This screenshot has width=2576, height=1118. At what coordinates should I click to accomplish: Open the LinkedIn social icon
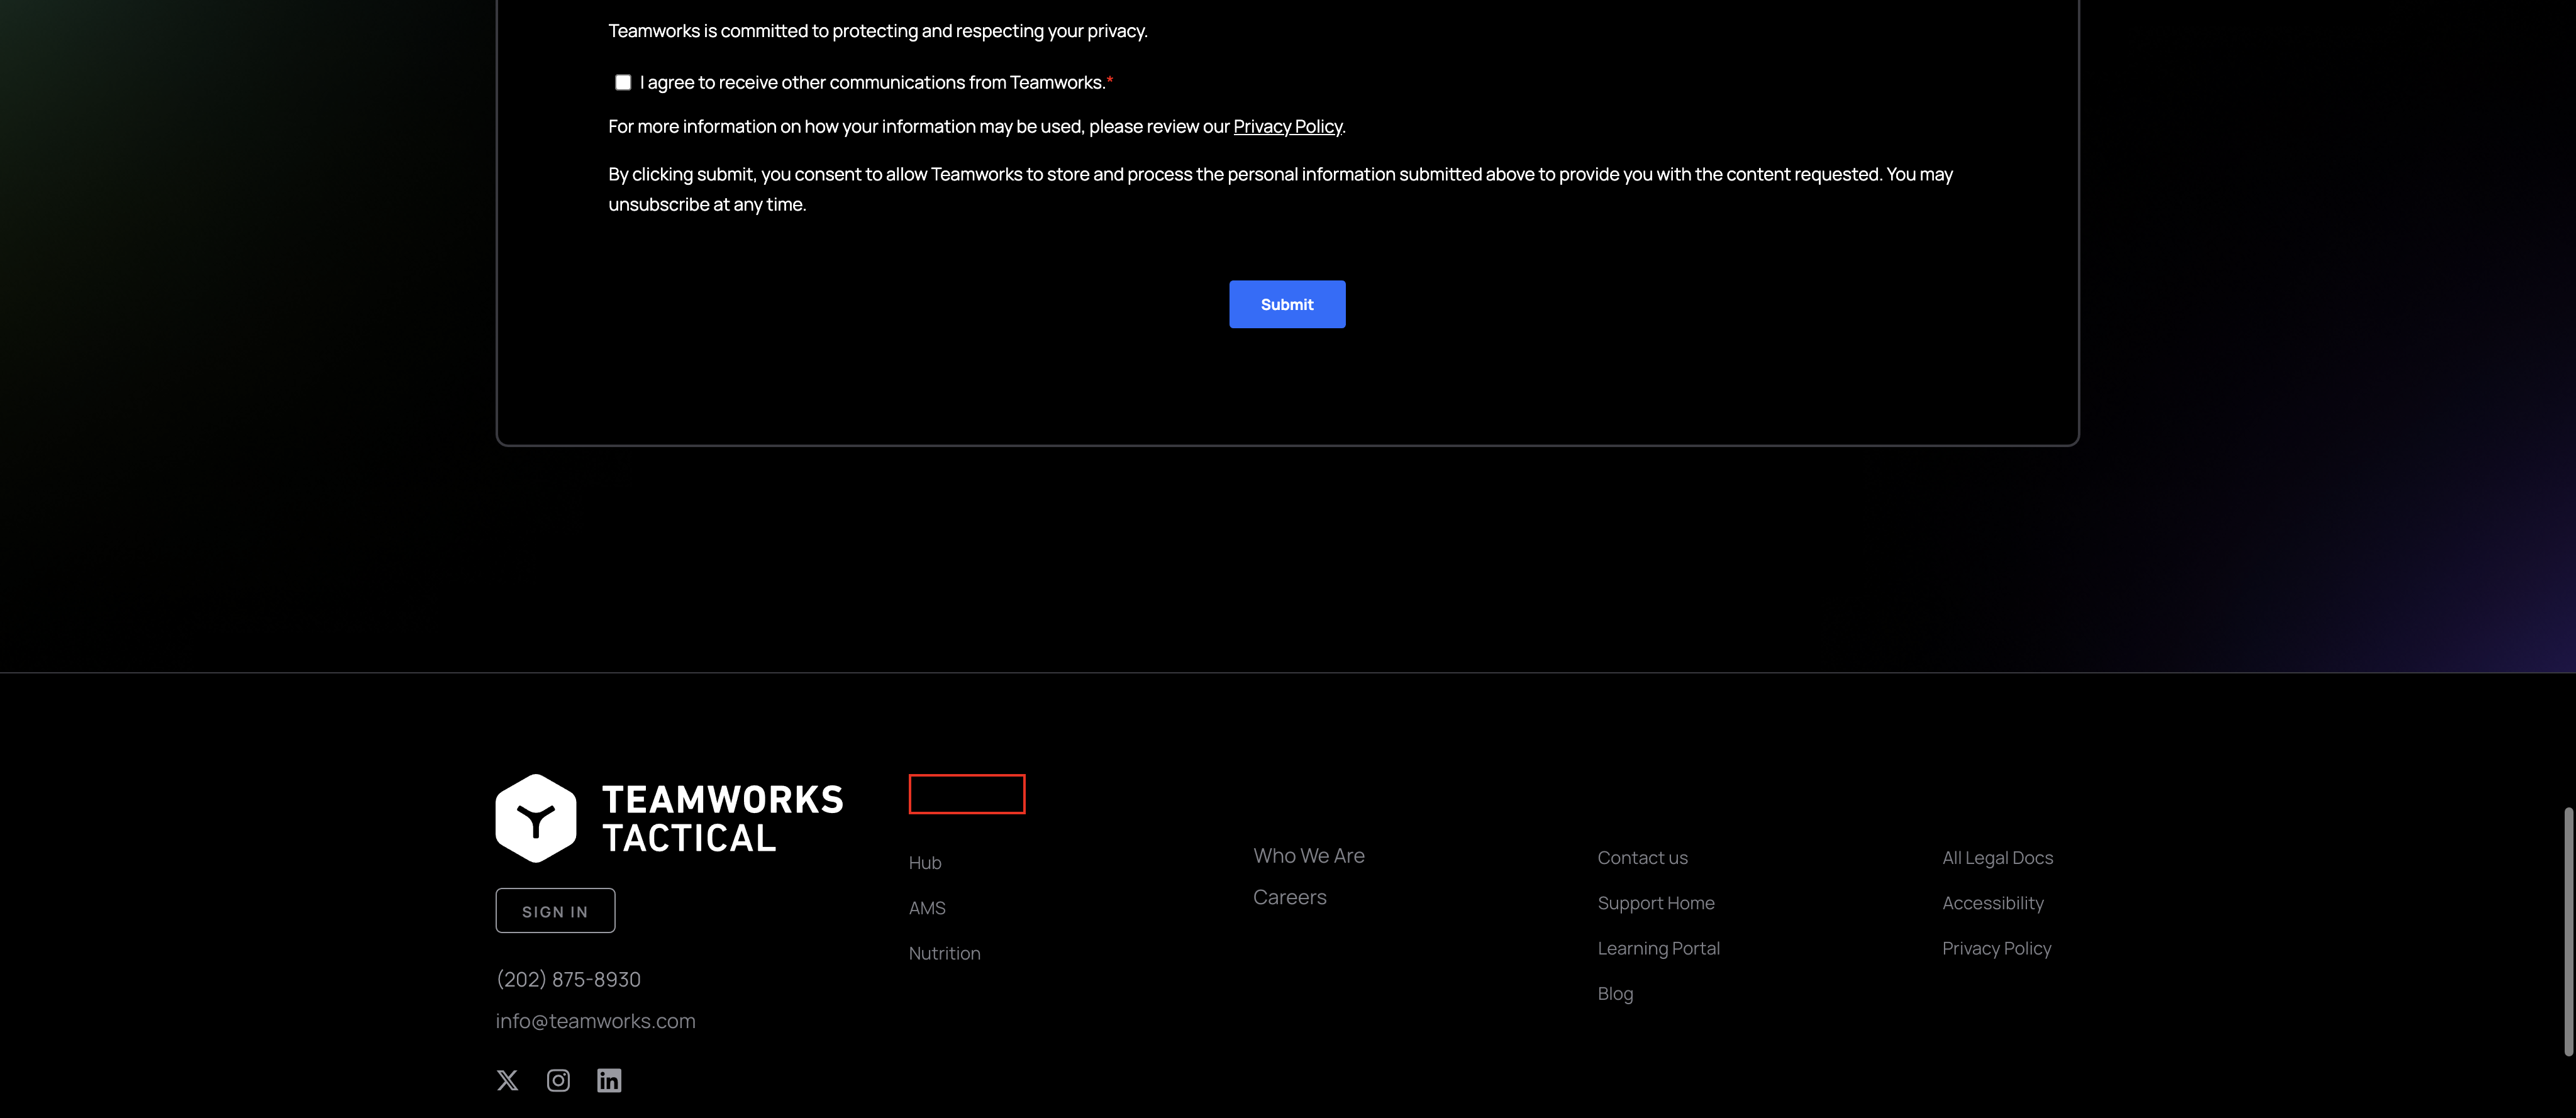(x=609, y=1080)
